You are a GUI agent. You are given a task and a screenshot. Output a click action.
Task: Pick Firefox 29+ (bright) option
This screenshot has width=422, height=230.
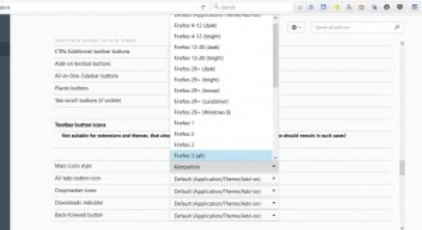[221, 80]
